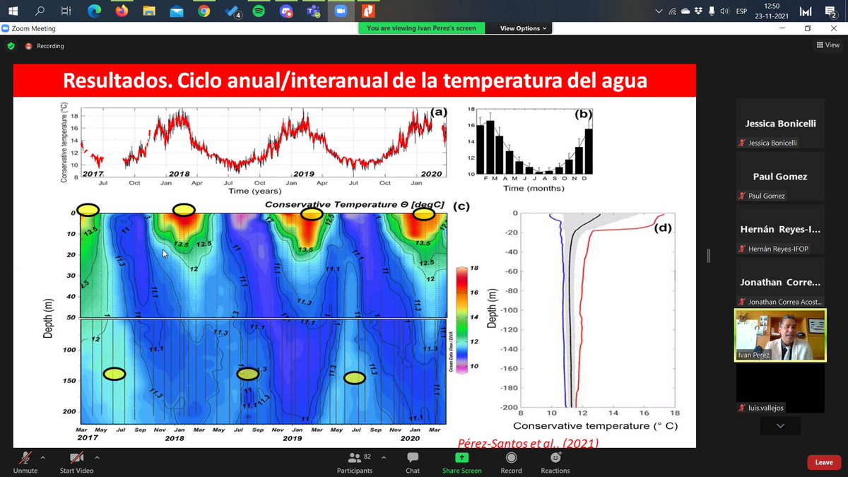Click the 'You are viewing Ivan Perez's screen' banner
Image resolution: width=848 pixels, height=477 pixels.
pyautogui.click(x=421, y=28)
